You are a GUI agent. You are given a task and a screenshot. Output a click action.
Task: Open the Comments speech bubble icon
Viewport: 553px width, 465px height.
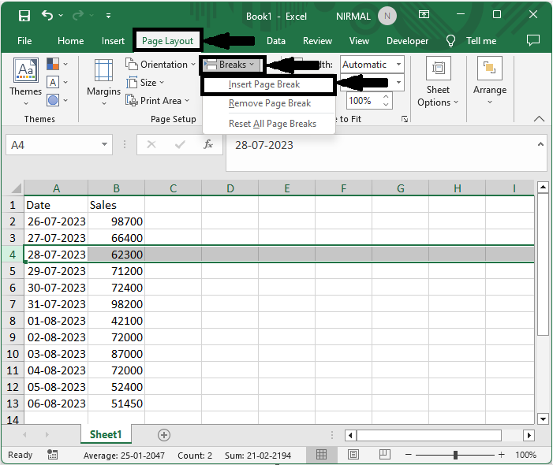point(533,40)
